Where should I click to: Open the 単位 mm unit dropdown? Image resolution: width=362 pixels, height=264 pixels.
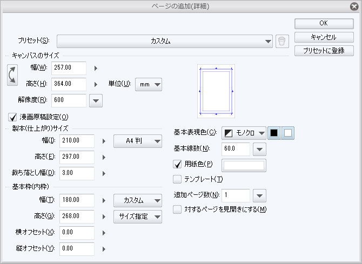(x=149, y=84)
